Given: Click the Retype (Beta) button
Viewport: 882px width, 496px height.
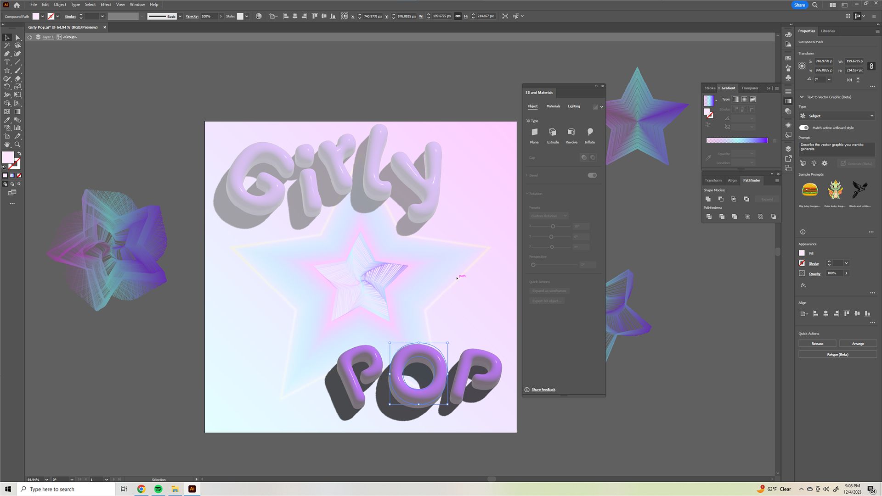Looking at the screenshot, I should [837, 355].
